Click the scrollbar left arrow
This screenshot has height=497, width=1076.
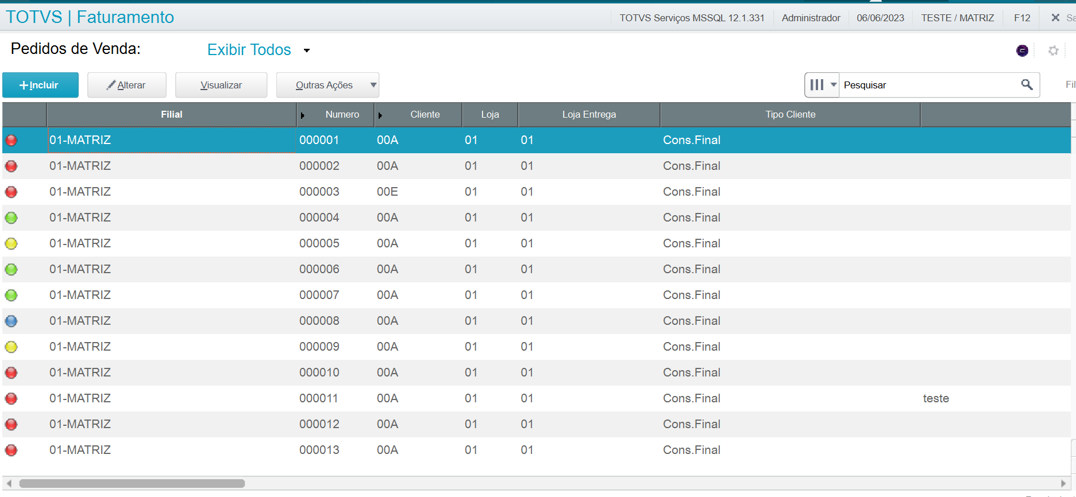(9, 483)
